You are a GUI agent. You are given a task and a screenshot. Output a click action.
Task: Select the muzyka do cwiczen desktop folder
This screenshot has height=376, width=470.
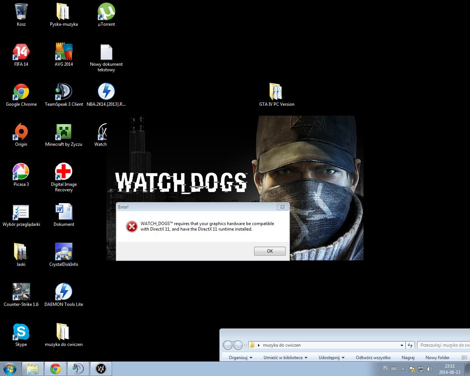point(64,335)
